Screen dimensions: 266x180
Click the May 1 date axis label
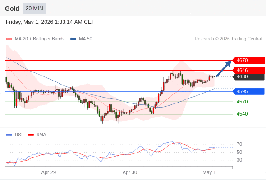[209, 172]
